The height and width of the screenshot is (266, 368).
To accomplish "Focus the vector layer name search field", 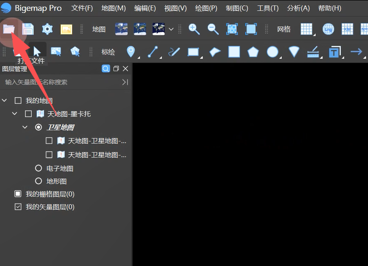I will 61,82.
